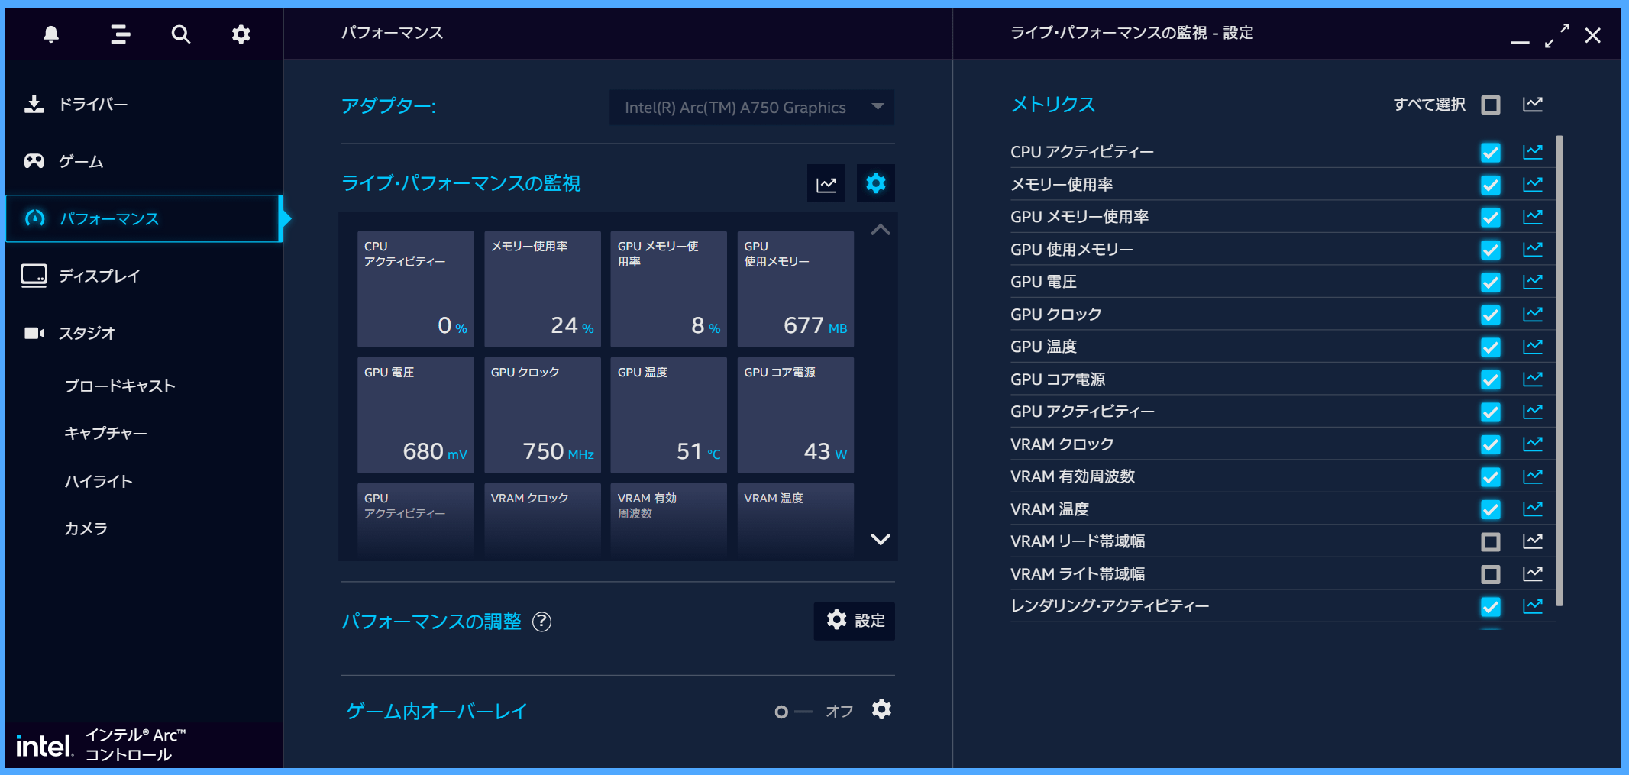
Task: Click the metrics list vertical scrollbar
Action: [1560, 371]
